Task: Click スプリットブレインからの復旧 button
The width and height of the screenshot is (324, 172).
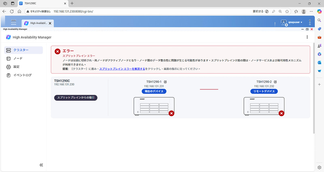Action: [x=76, y=98]
